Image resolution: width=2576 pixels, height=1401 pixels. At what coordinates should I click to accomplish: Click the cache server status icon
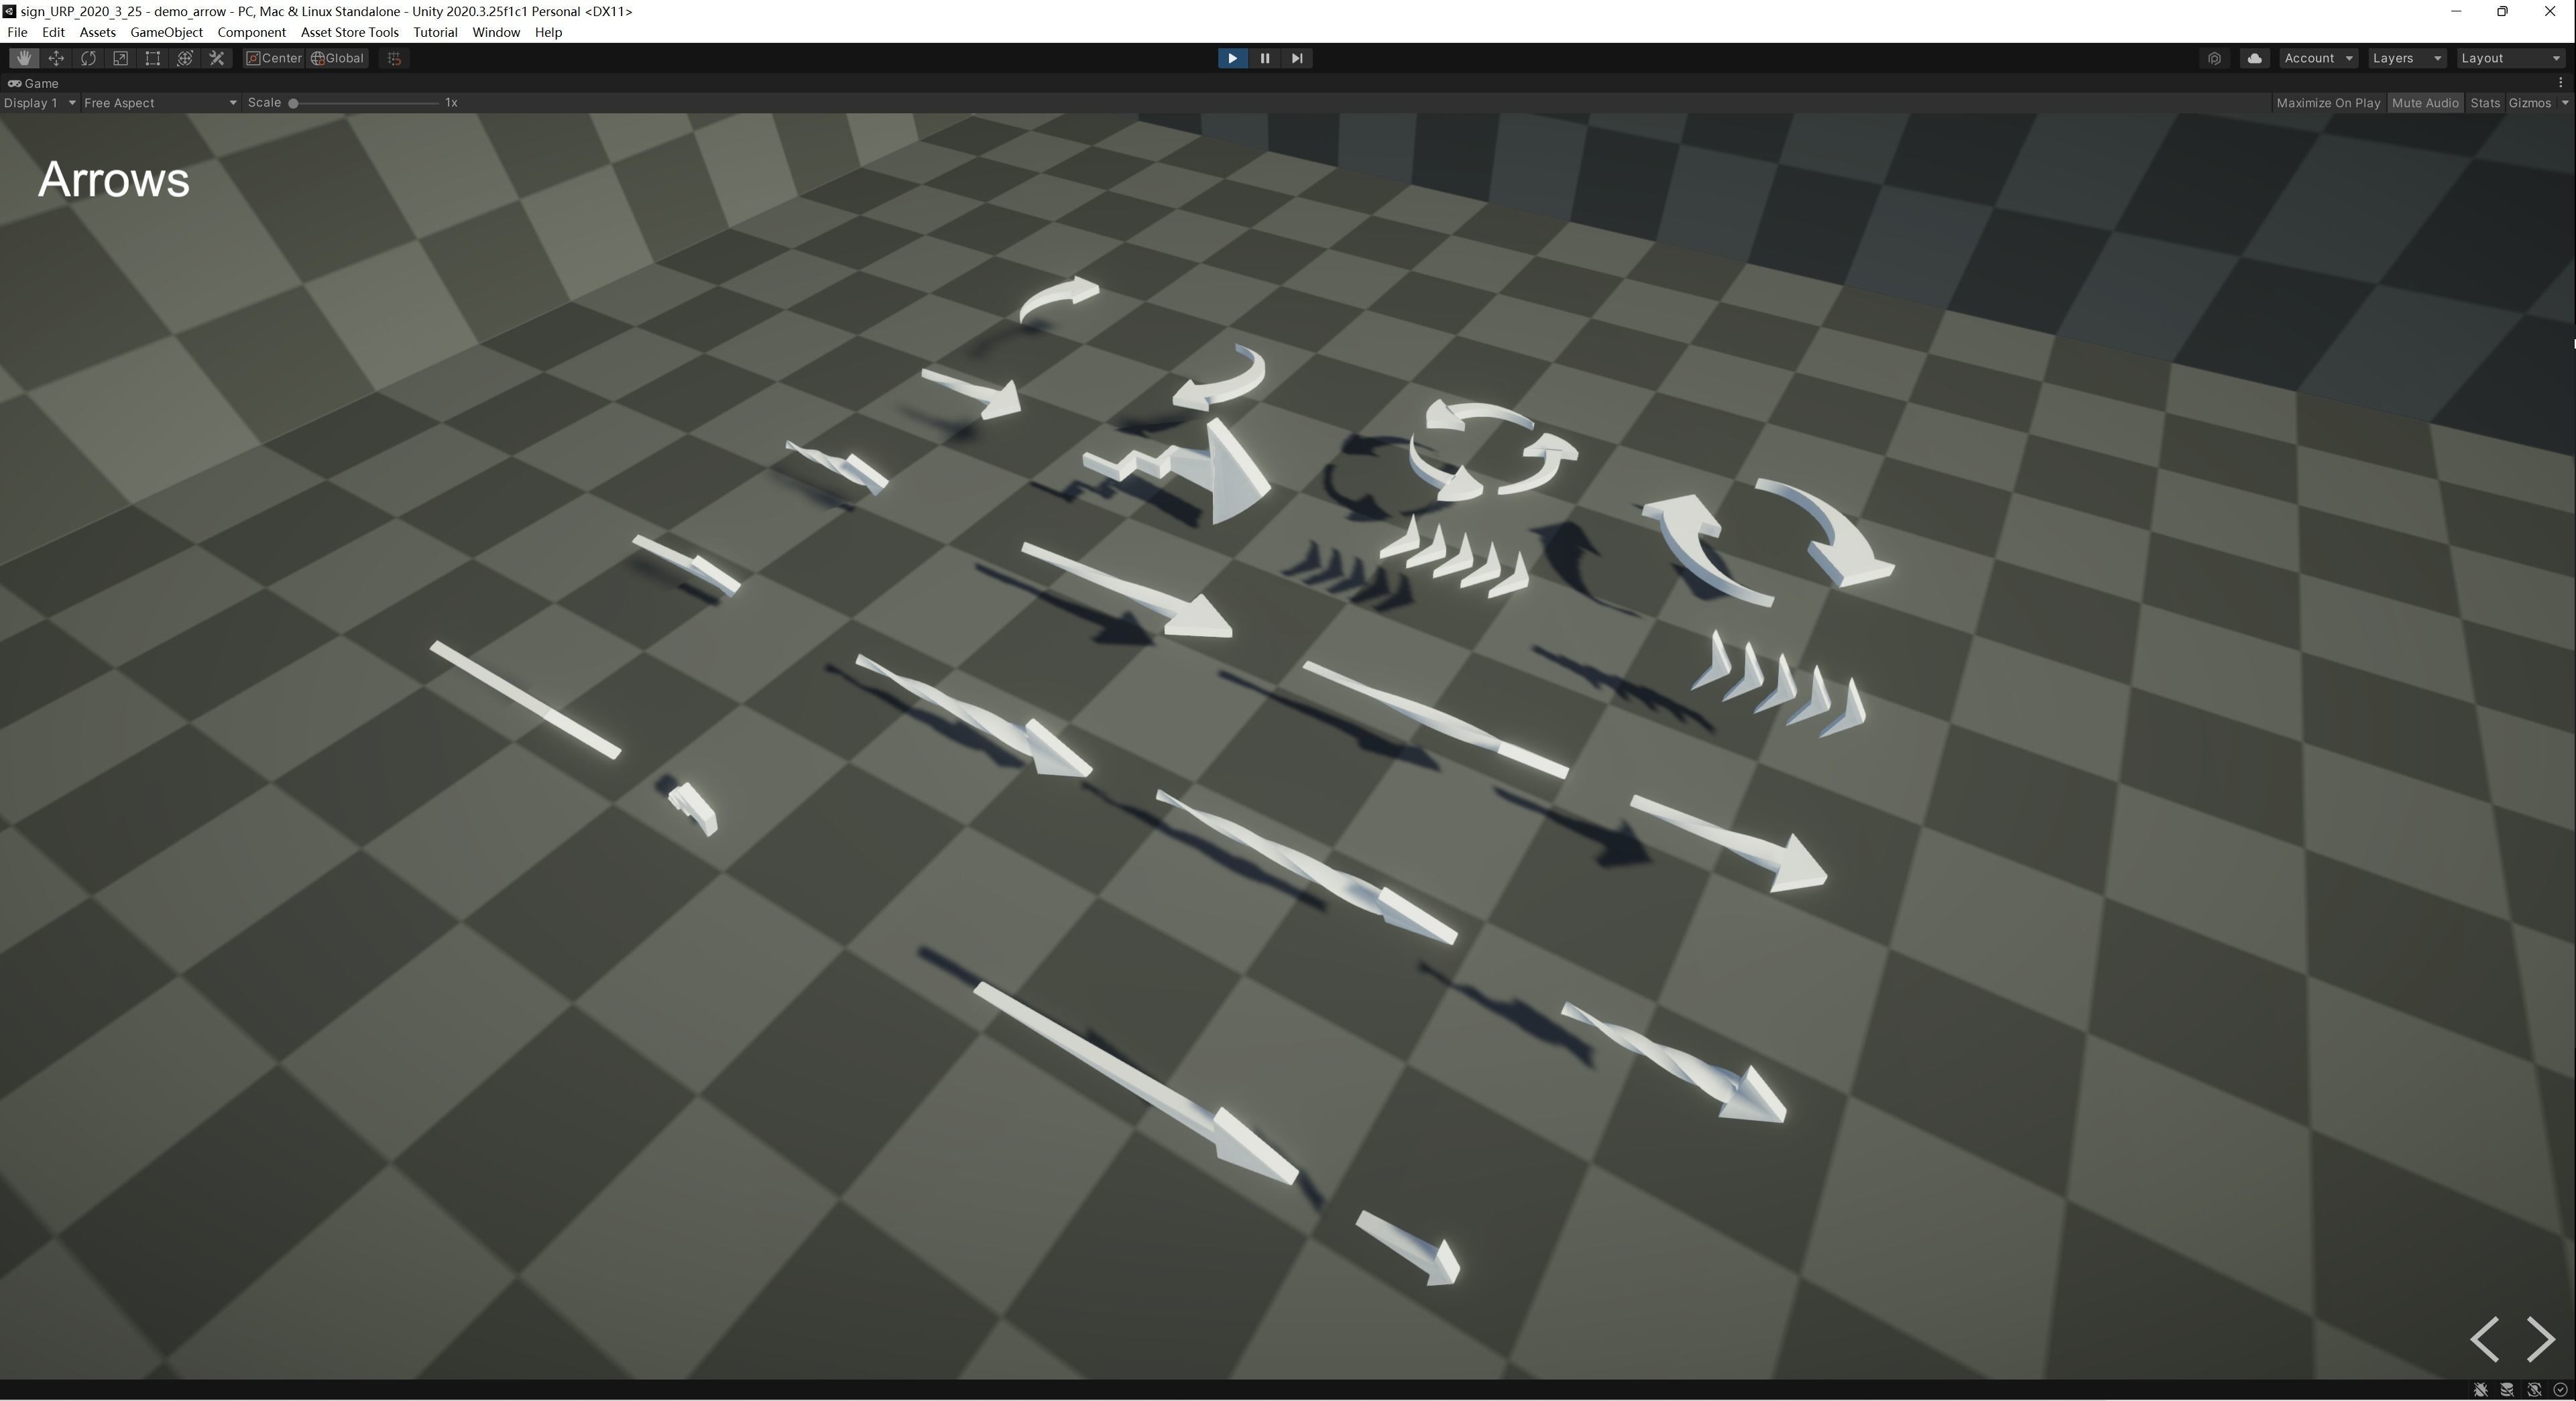pyautogui.click(x=2507, y=1390)
